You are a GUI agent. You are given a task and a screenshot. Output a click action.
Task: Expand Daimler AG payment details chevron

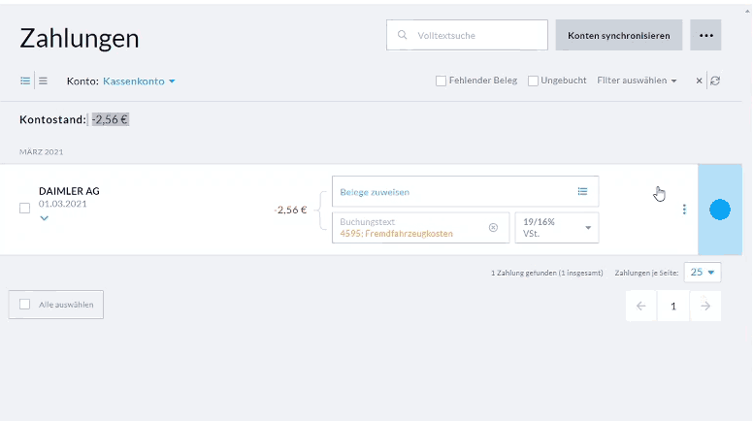[44, 218]
